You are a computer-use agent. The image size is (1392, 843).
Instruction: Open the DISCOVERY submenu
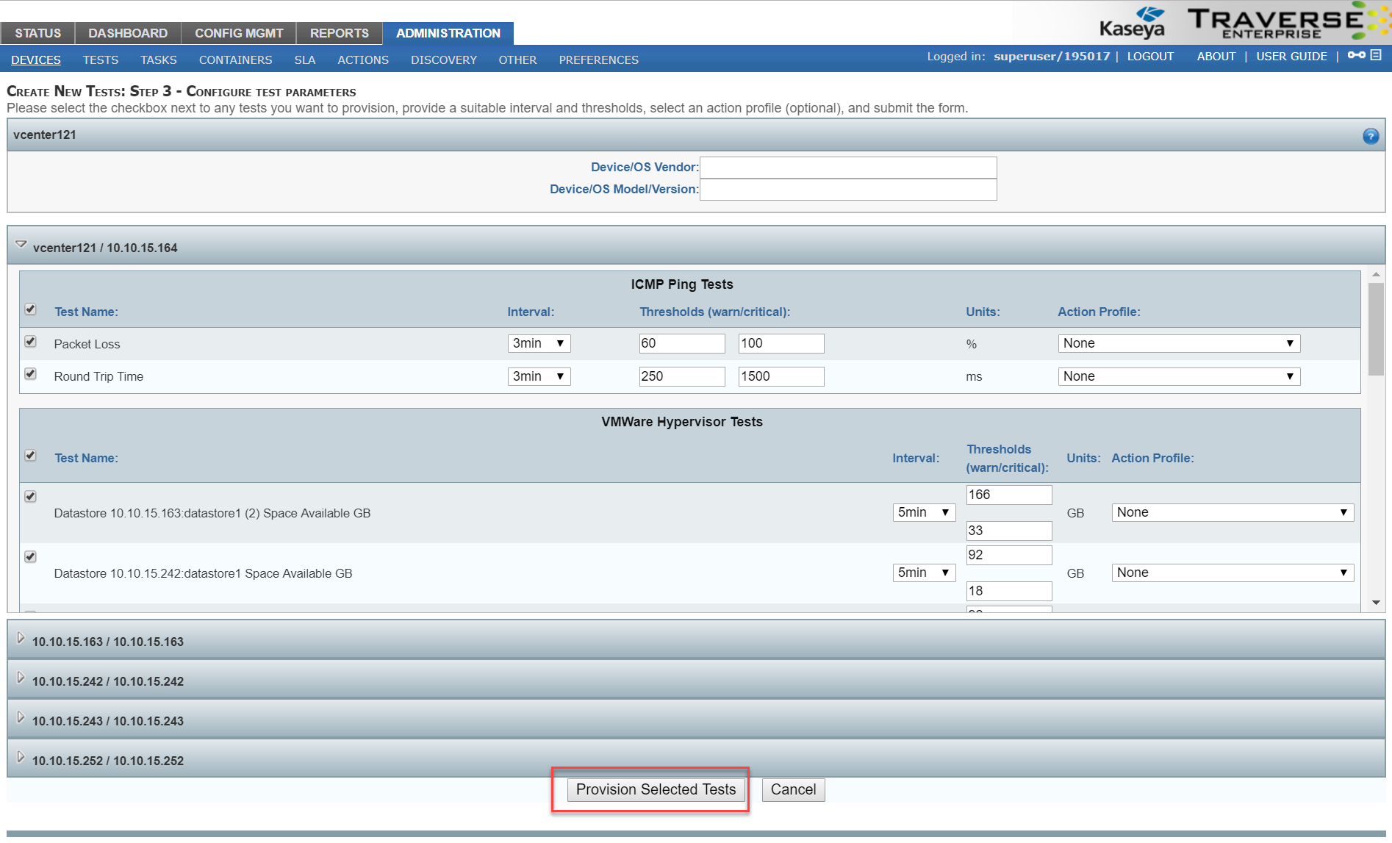444,60
